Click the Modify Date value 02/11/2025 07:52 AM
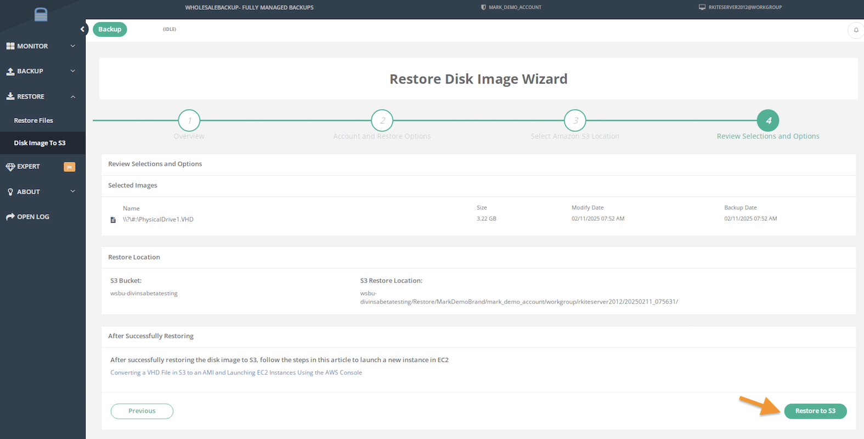This screenshot has height=439, width=864. (x=598, y=218)
